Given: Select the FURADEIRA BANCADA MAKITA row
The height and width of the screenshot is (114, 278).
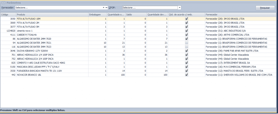Looking at the screenshot, I should coord(52,71).
